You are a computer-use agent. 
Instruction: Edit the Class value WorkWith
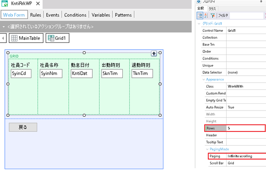coord(246,86)
